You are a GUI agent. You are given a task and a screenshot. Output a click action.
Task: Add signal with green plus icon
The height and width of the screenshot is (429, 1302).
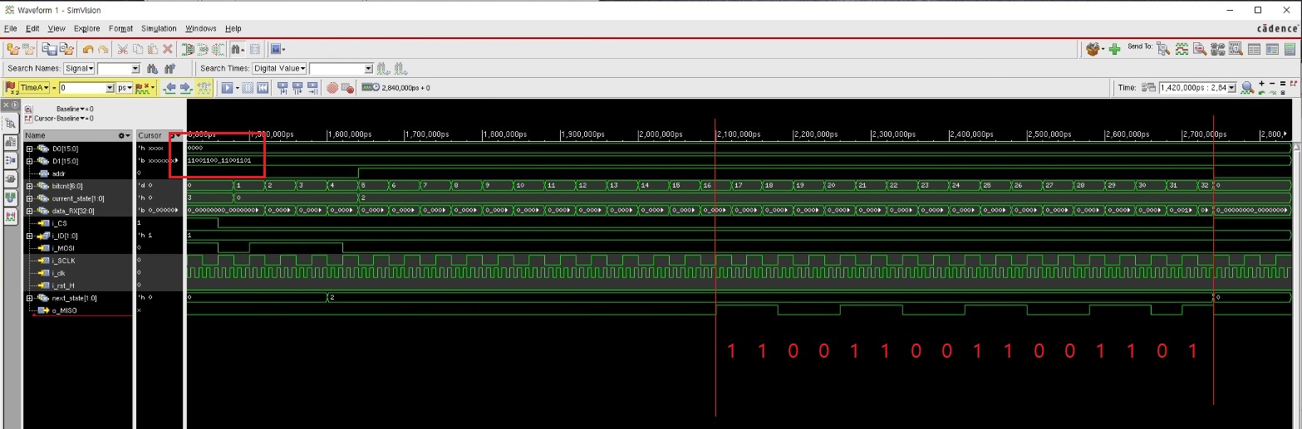coord(1115,50)
